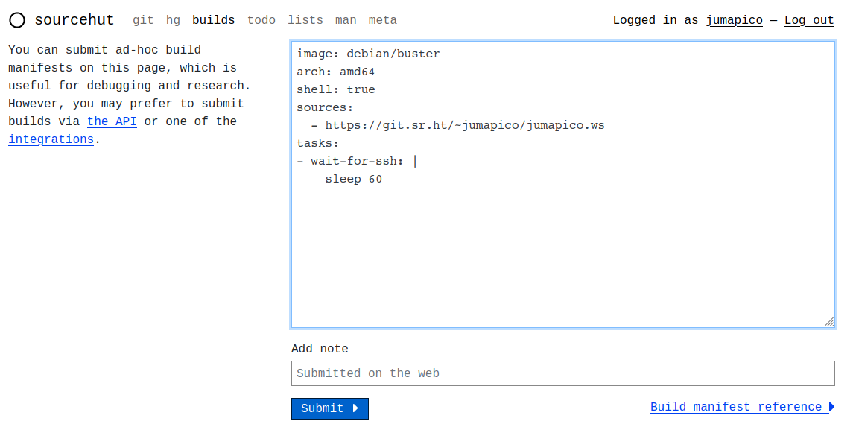Open the sourcehut home text link
This screenshot has width=856, height=427.
click(74, 20)
